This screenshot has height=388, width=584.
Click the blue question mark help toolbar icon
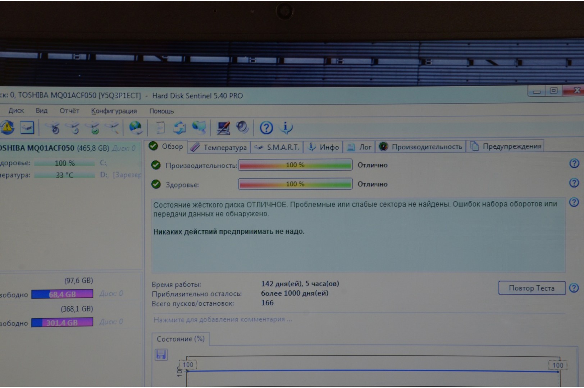tap(266, 128)
